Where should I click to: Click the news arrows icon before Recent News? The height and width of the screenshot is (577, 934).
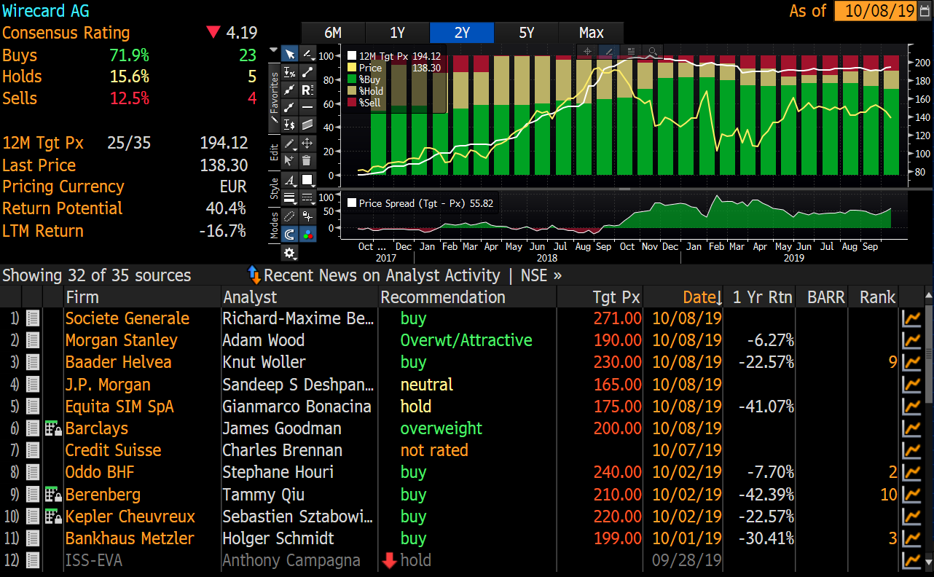254,275
